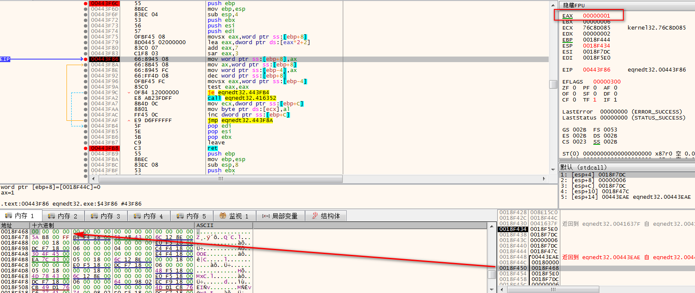Image resolution: width=695 pixels, height=293 pixels.
Task: Select the ESP register value 0018F434
Action: 596,46
